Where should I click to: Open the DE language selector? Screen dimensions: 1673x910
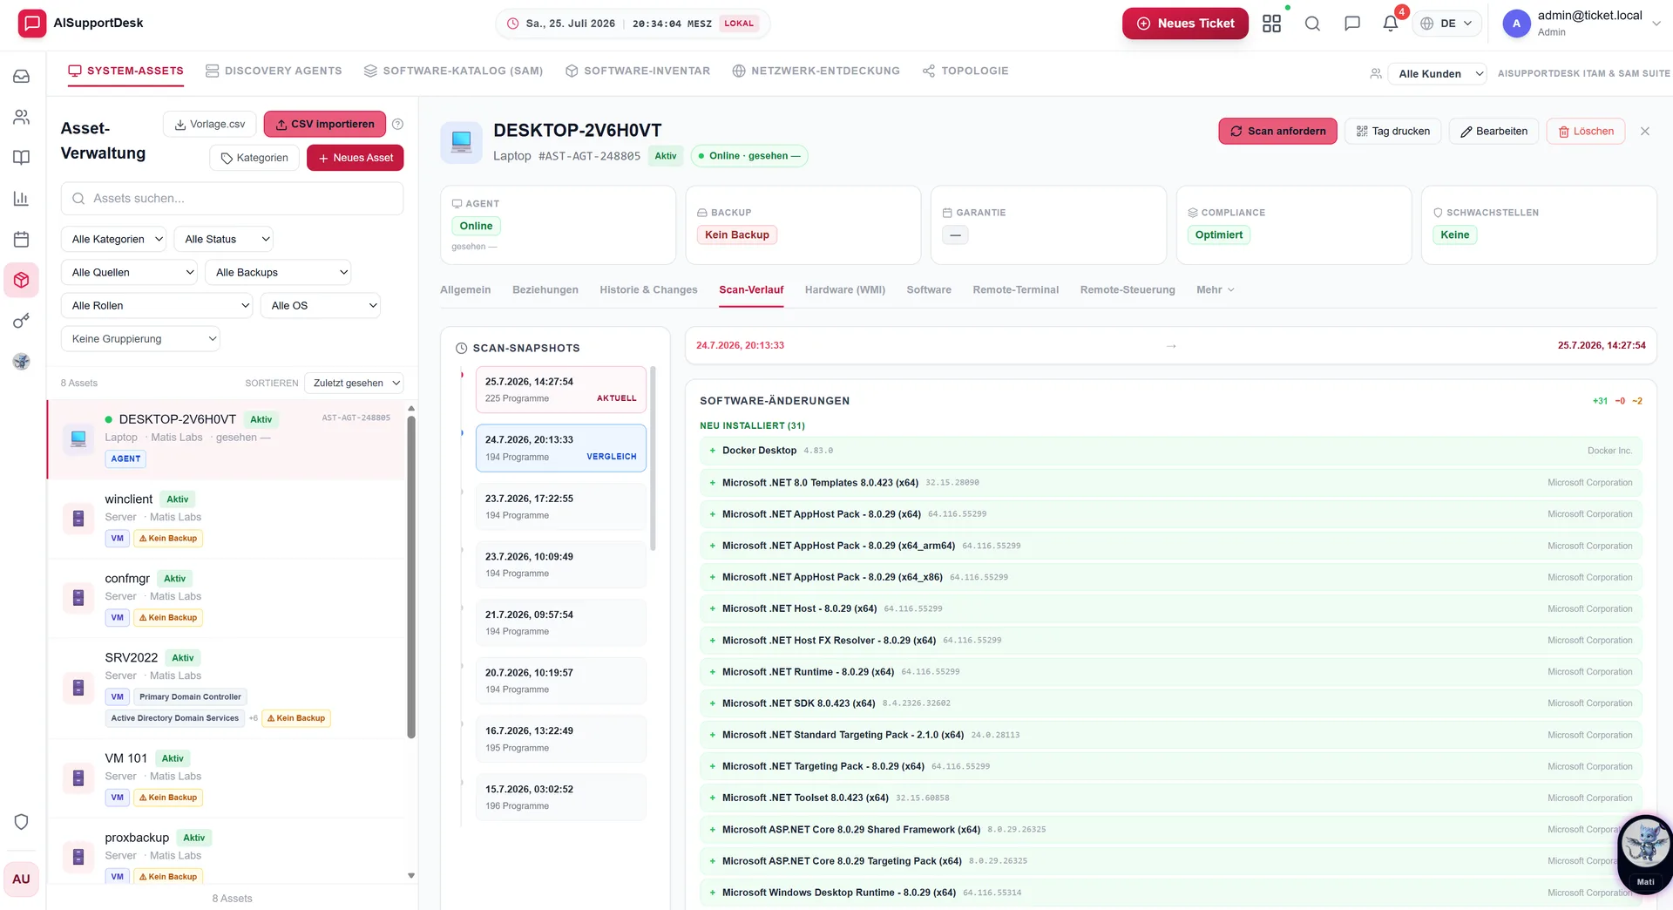[1446, 24]
